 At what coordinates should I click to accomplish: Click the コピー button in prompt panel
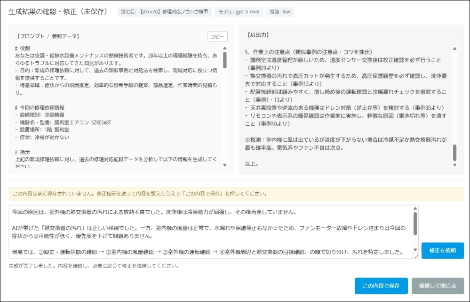click(217, 37)
